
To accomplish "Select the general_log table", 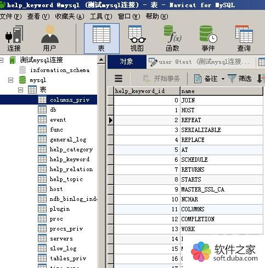I will click(68, 139).
